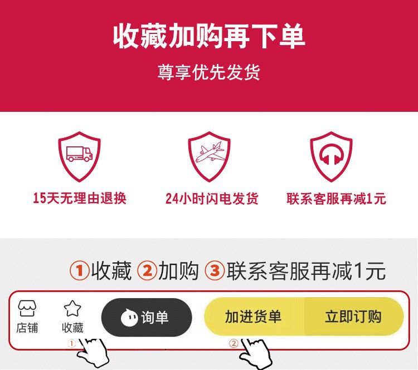Click the left pointing hand cursor graphic
Screen dimensions: 418x370
point(93,353)
